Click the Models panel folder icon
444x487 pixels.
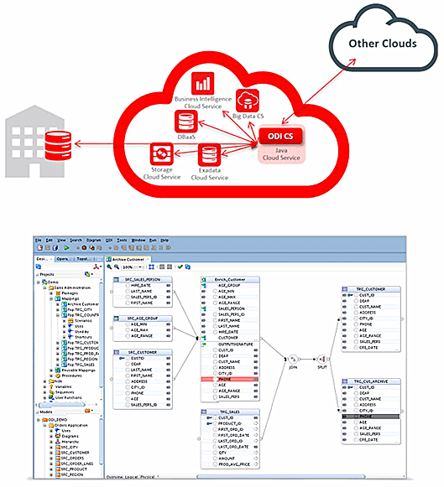coord(87,411)
